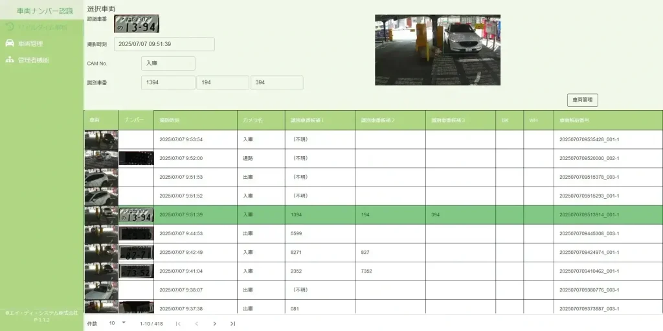
Task: Click the first 識別車番 field containing 1394
Action: coord(168,82)
